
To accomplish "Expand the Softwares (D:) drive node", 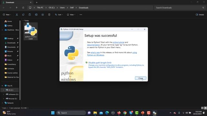I will pyautogui.click(x=4, y=94).
